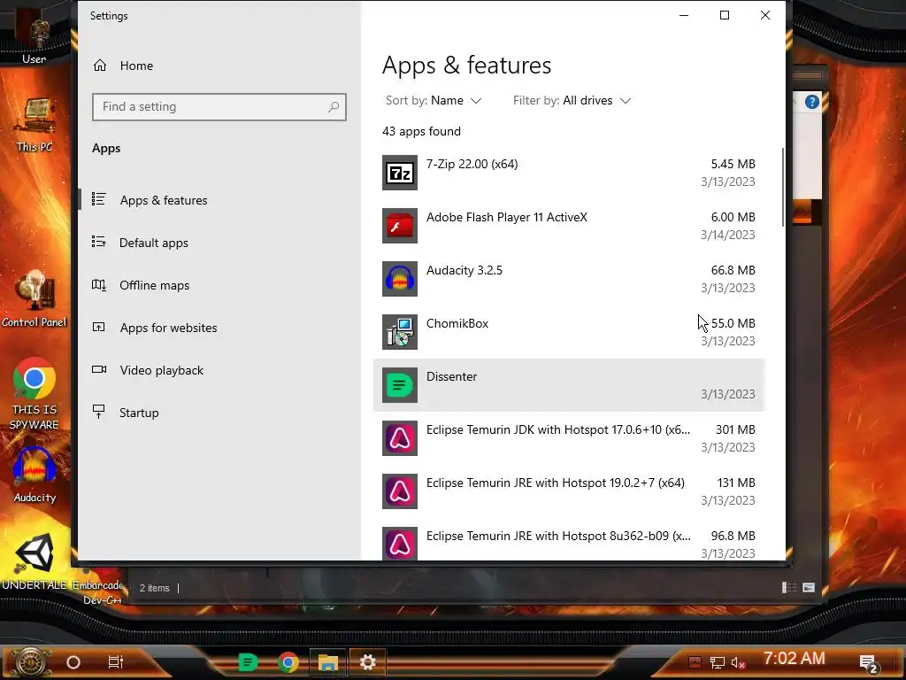The height and width of the screenshot is (680, 906).
Task: Select the Audacity 3.2.5 list entry
Action: point(569,279)
